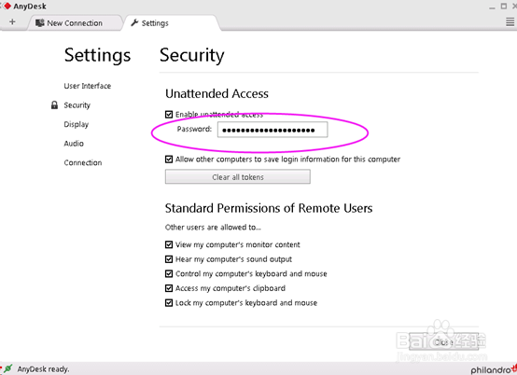Click the Close button
The image size is (517, 375).
pyautogui.click(x=444, y=342)
